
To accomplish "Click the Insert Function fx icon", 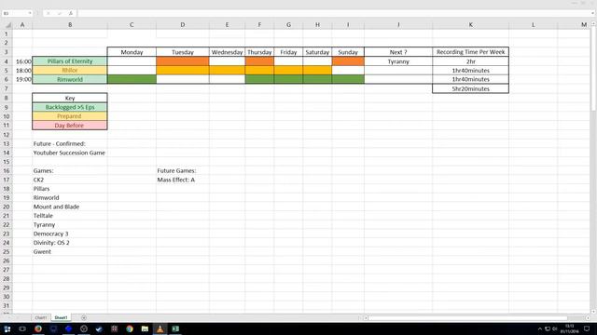I will (x=71, y=13).
